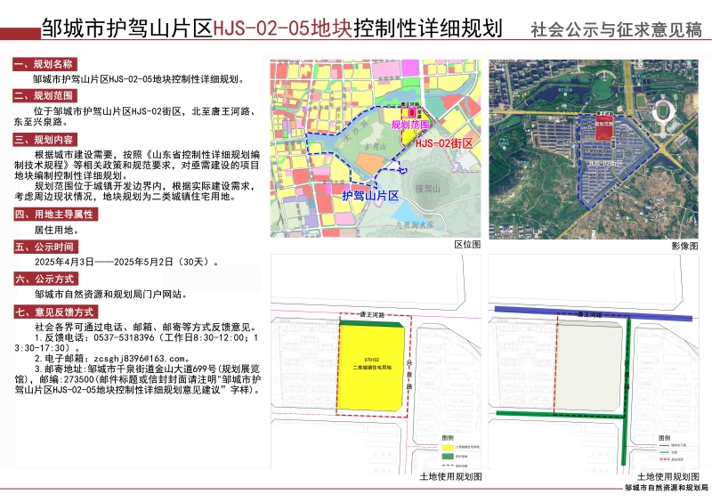This screenshot has height=503, width=712.
Task: Click the feedback phone number 0537-5318396
Action: coord(124,337)
